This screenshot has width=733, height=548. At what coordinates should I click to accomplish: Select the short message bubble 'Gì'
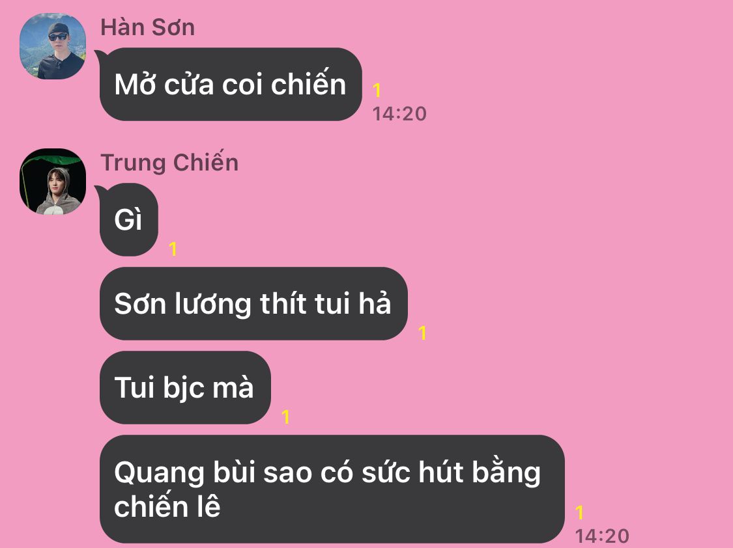coord(129,220)
